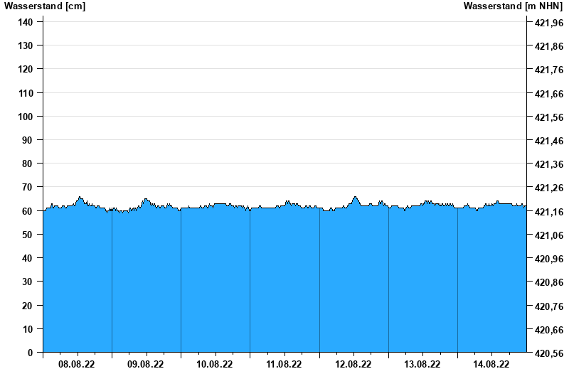The image size is (569, 391).
Task: Click the 10.08.22 date label
Action: click(x=215, y=364)
